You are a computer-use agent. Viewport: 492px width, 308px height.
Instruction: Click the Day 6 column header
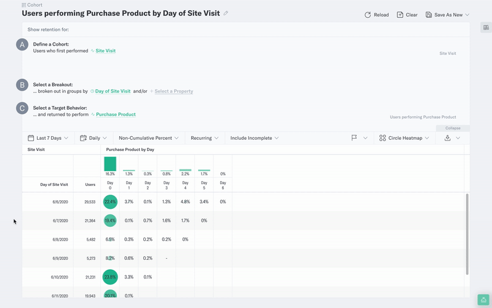[223, 185]
